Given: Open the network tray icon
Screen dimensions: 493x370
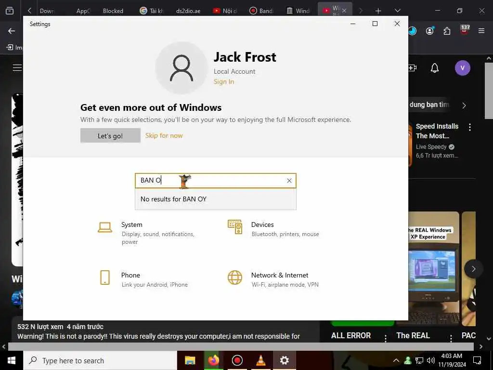Looking at the screenshot, I should (x=419, y=360).
